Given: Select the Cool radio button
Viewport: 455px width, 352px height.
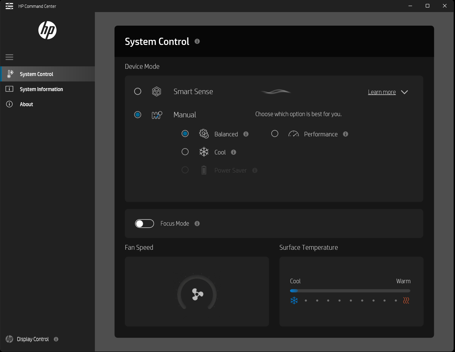Looking at the screenshot, I should coord(185,152).
